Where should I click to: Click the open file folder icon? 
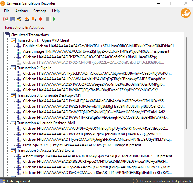click(x=12, y=19)
